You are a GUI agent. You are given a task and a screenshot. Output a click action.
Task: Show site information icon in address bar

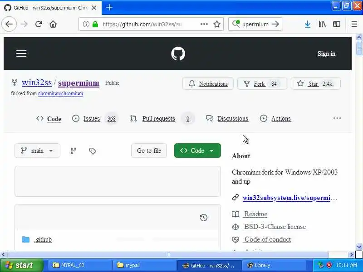click(x=86, y=24)
